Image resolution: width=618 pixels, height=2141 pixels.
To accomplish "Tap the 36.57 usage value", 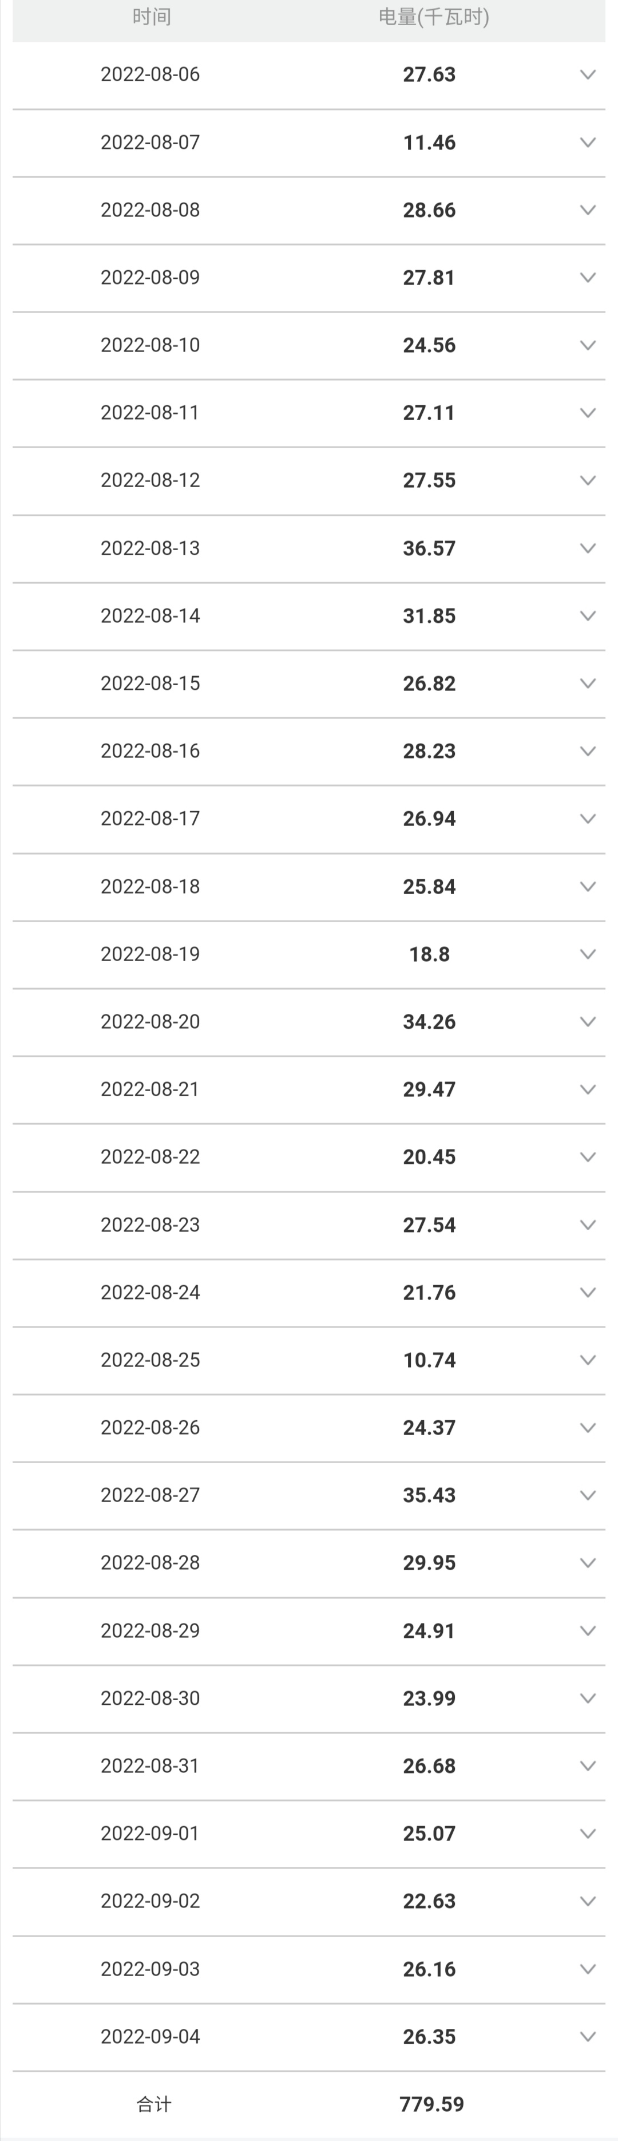I will point(429,548).
